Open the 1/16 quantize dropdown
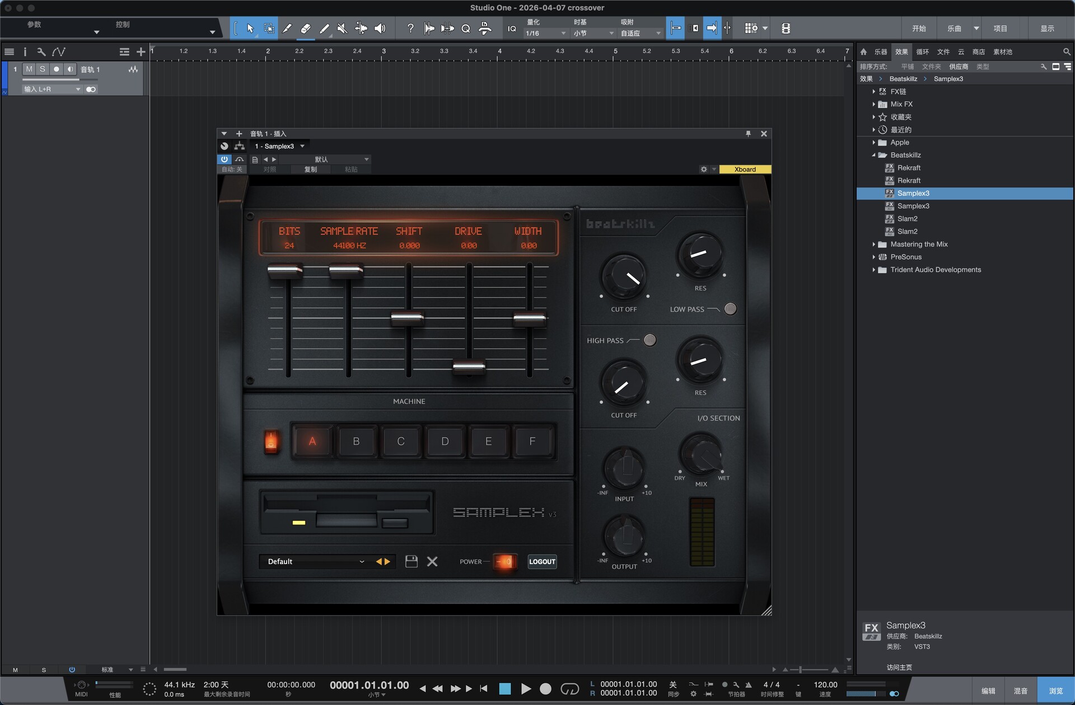Viewport: 1075px width, 705px height. click(545, 34)
